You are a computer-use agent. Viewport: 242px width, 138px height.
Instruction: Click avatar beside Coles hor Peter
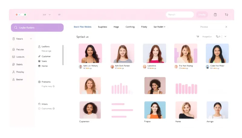(208, 67)
